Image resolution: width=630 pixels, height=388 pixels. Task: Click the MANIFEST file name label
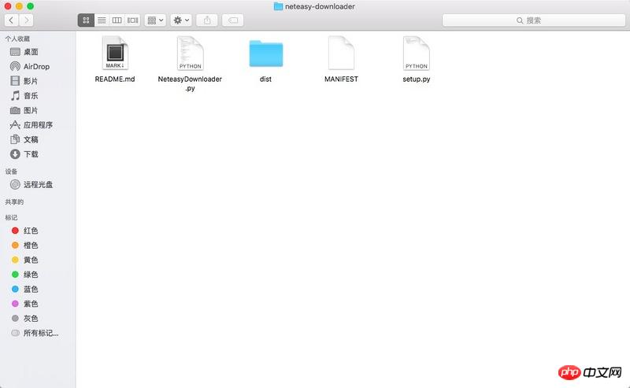pyautogui.click(x=341, y=79)
